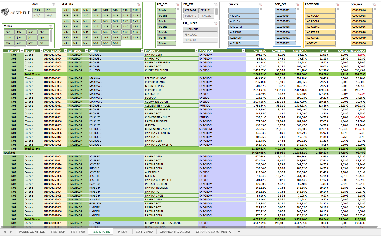Switch to the PANEL CONTROL sheet tab

coord(32,232)
